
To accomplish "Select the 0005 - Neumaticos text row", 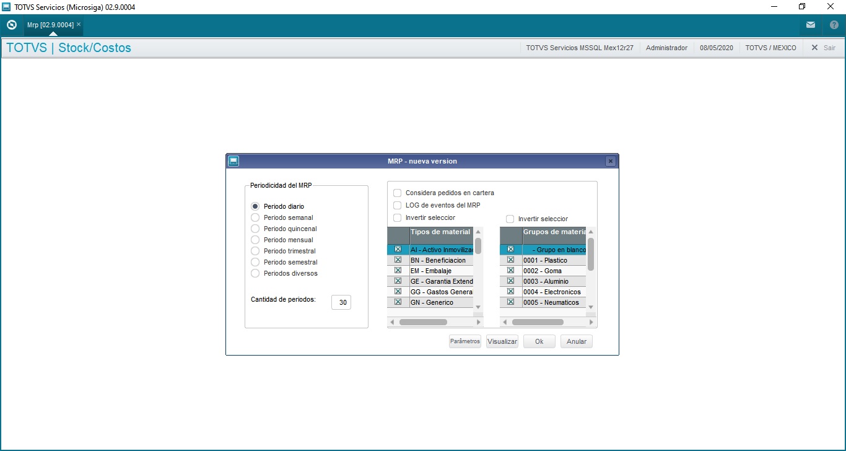I will [554, 302].
